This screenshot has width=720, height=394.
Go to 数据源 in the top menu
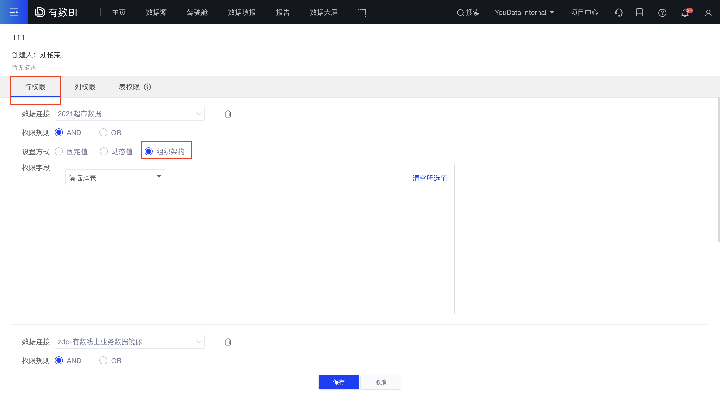[x=156, y=12]
